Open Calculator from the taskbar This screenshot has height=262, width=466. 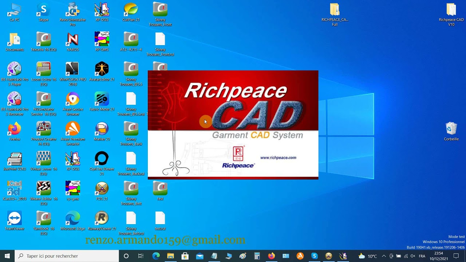tap(257, 256)
